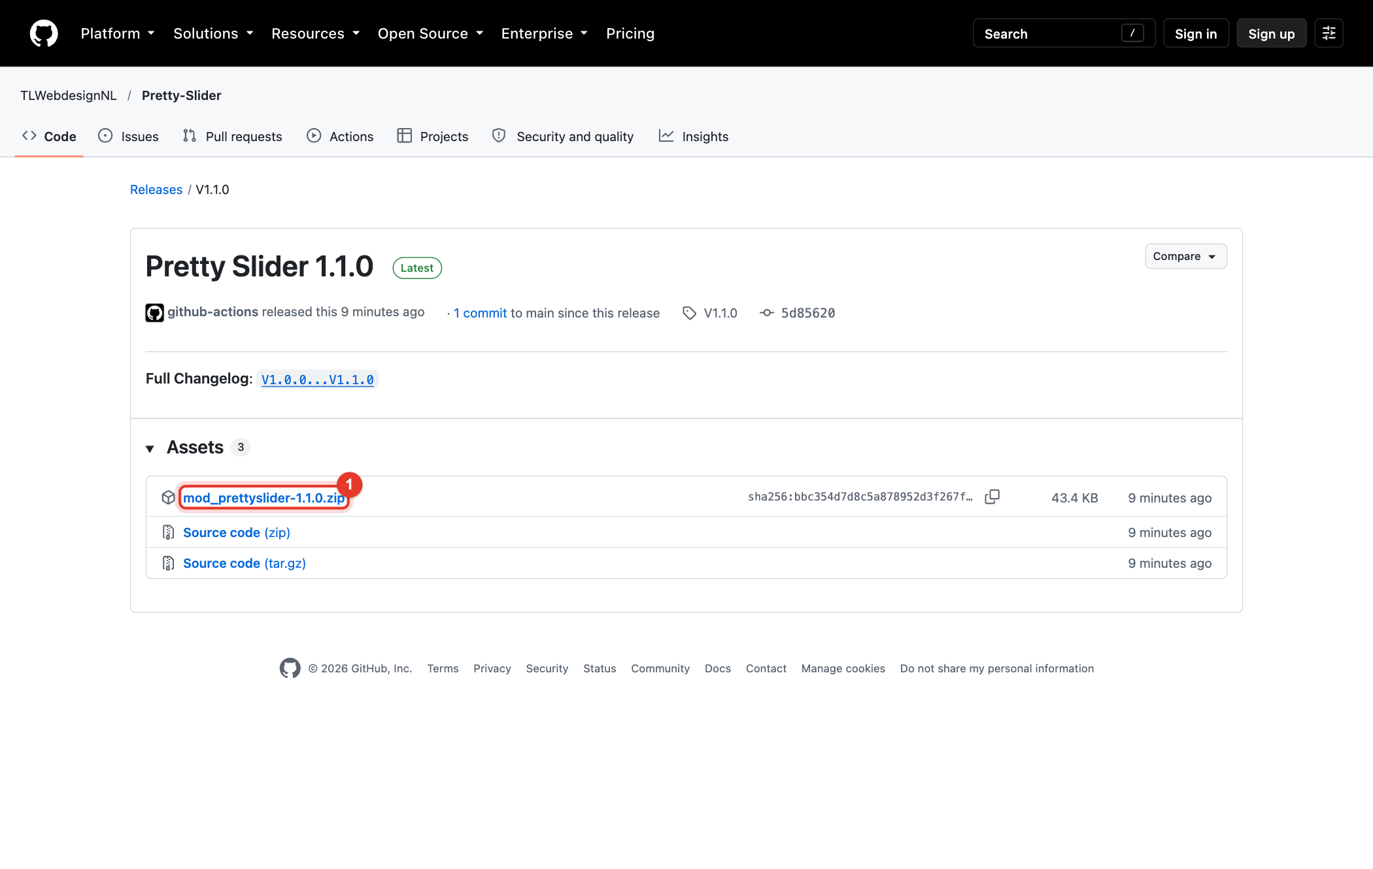Open the V1.0.0...V1.1.0 changelog link
This screenshot has width=1373, height=869.
click(318, 380)
